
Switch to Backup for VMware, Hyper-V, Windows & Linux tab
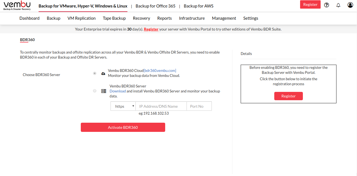pos(83,6)
